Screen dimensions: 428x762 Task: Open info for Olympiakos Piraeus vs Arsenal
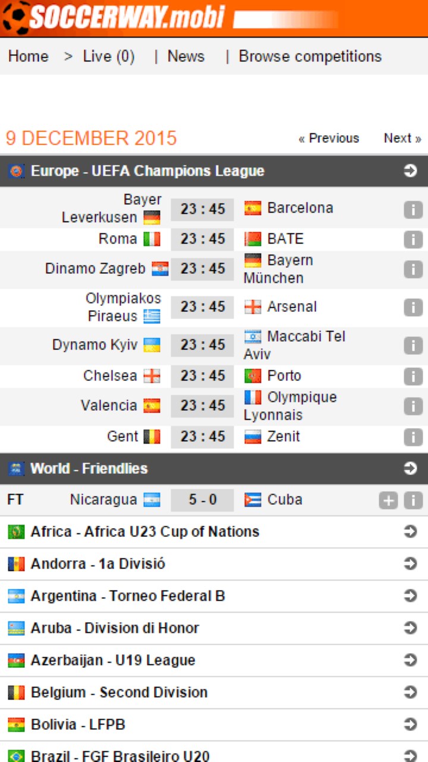413,307
